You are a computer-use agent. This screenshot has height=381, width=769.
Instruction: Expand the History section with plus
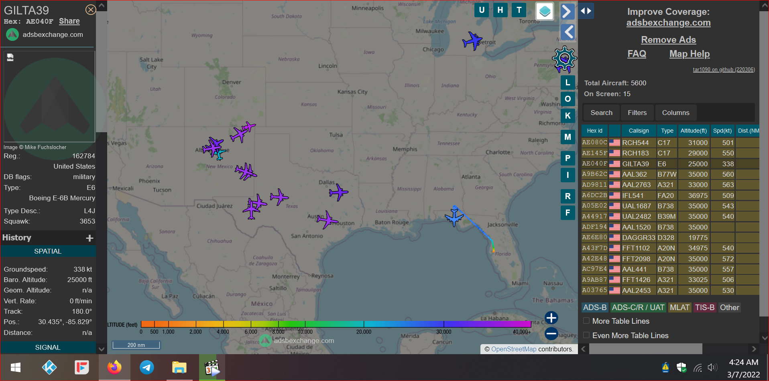point(90,238)
